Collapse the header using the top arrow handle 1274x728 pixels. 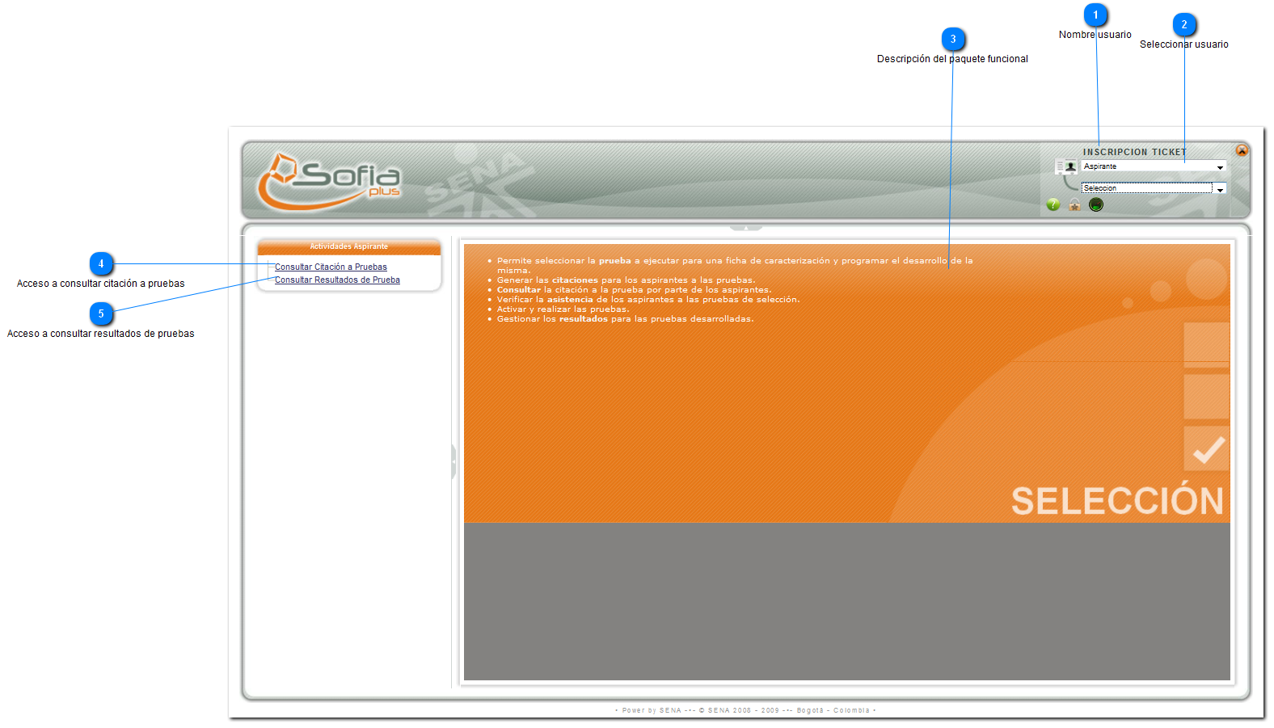click(x=745, y=228)
